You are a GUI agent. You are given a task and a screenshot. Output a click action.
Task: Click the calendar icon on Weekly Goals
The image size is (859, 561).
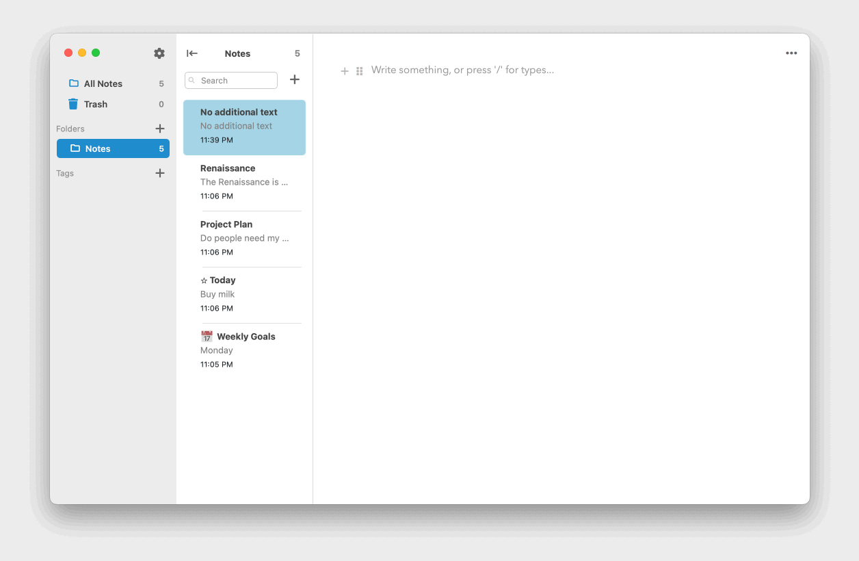pos(207,336)
